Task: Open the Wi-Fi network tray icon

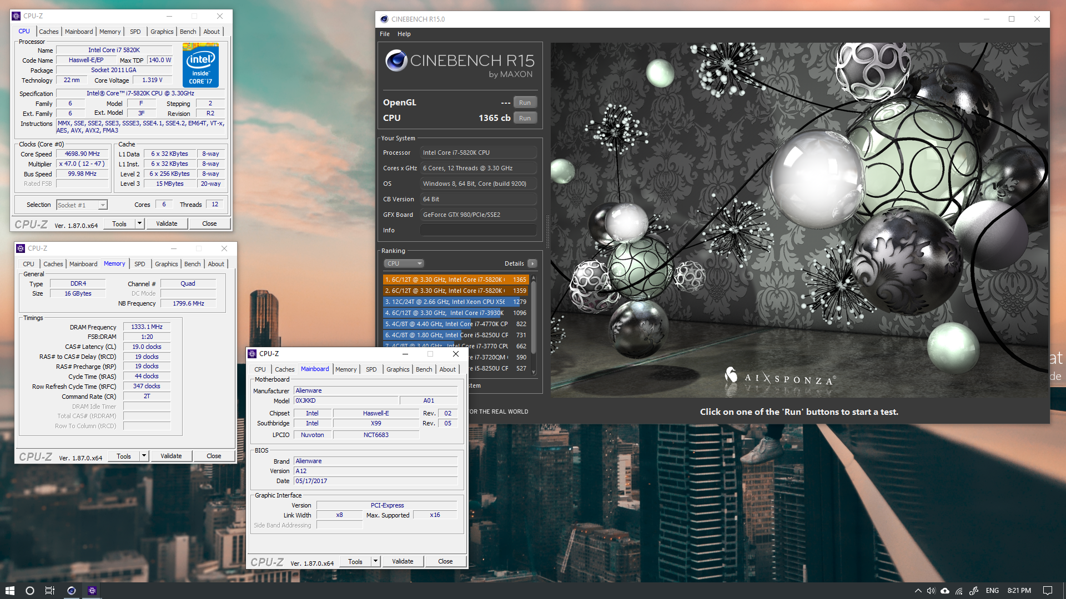Action: (959, 591)
